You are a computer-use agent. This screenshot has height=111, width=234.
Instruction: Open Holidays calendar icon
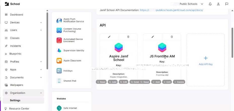coord(59,71)
